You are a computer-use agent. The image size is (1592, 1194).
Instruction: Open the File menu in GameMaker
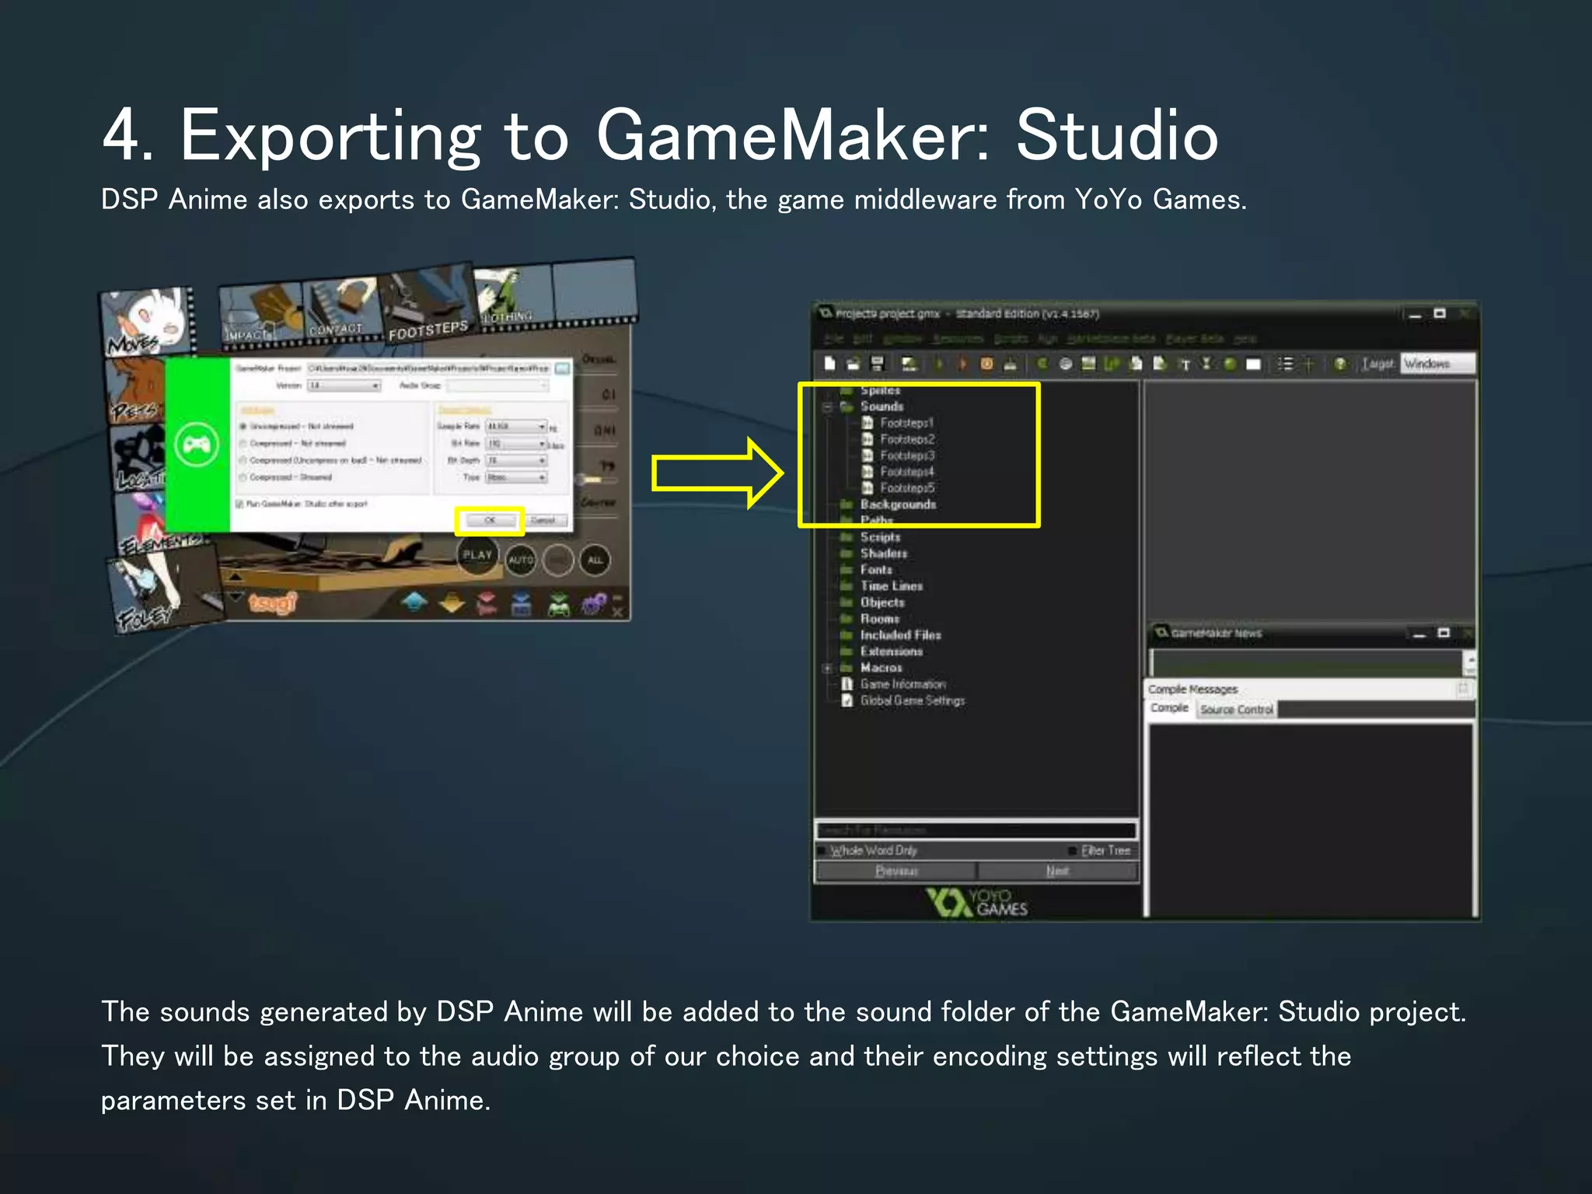833,339
